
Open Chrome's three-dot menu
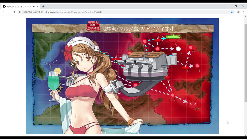[243, 12]
